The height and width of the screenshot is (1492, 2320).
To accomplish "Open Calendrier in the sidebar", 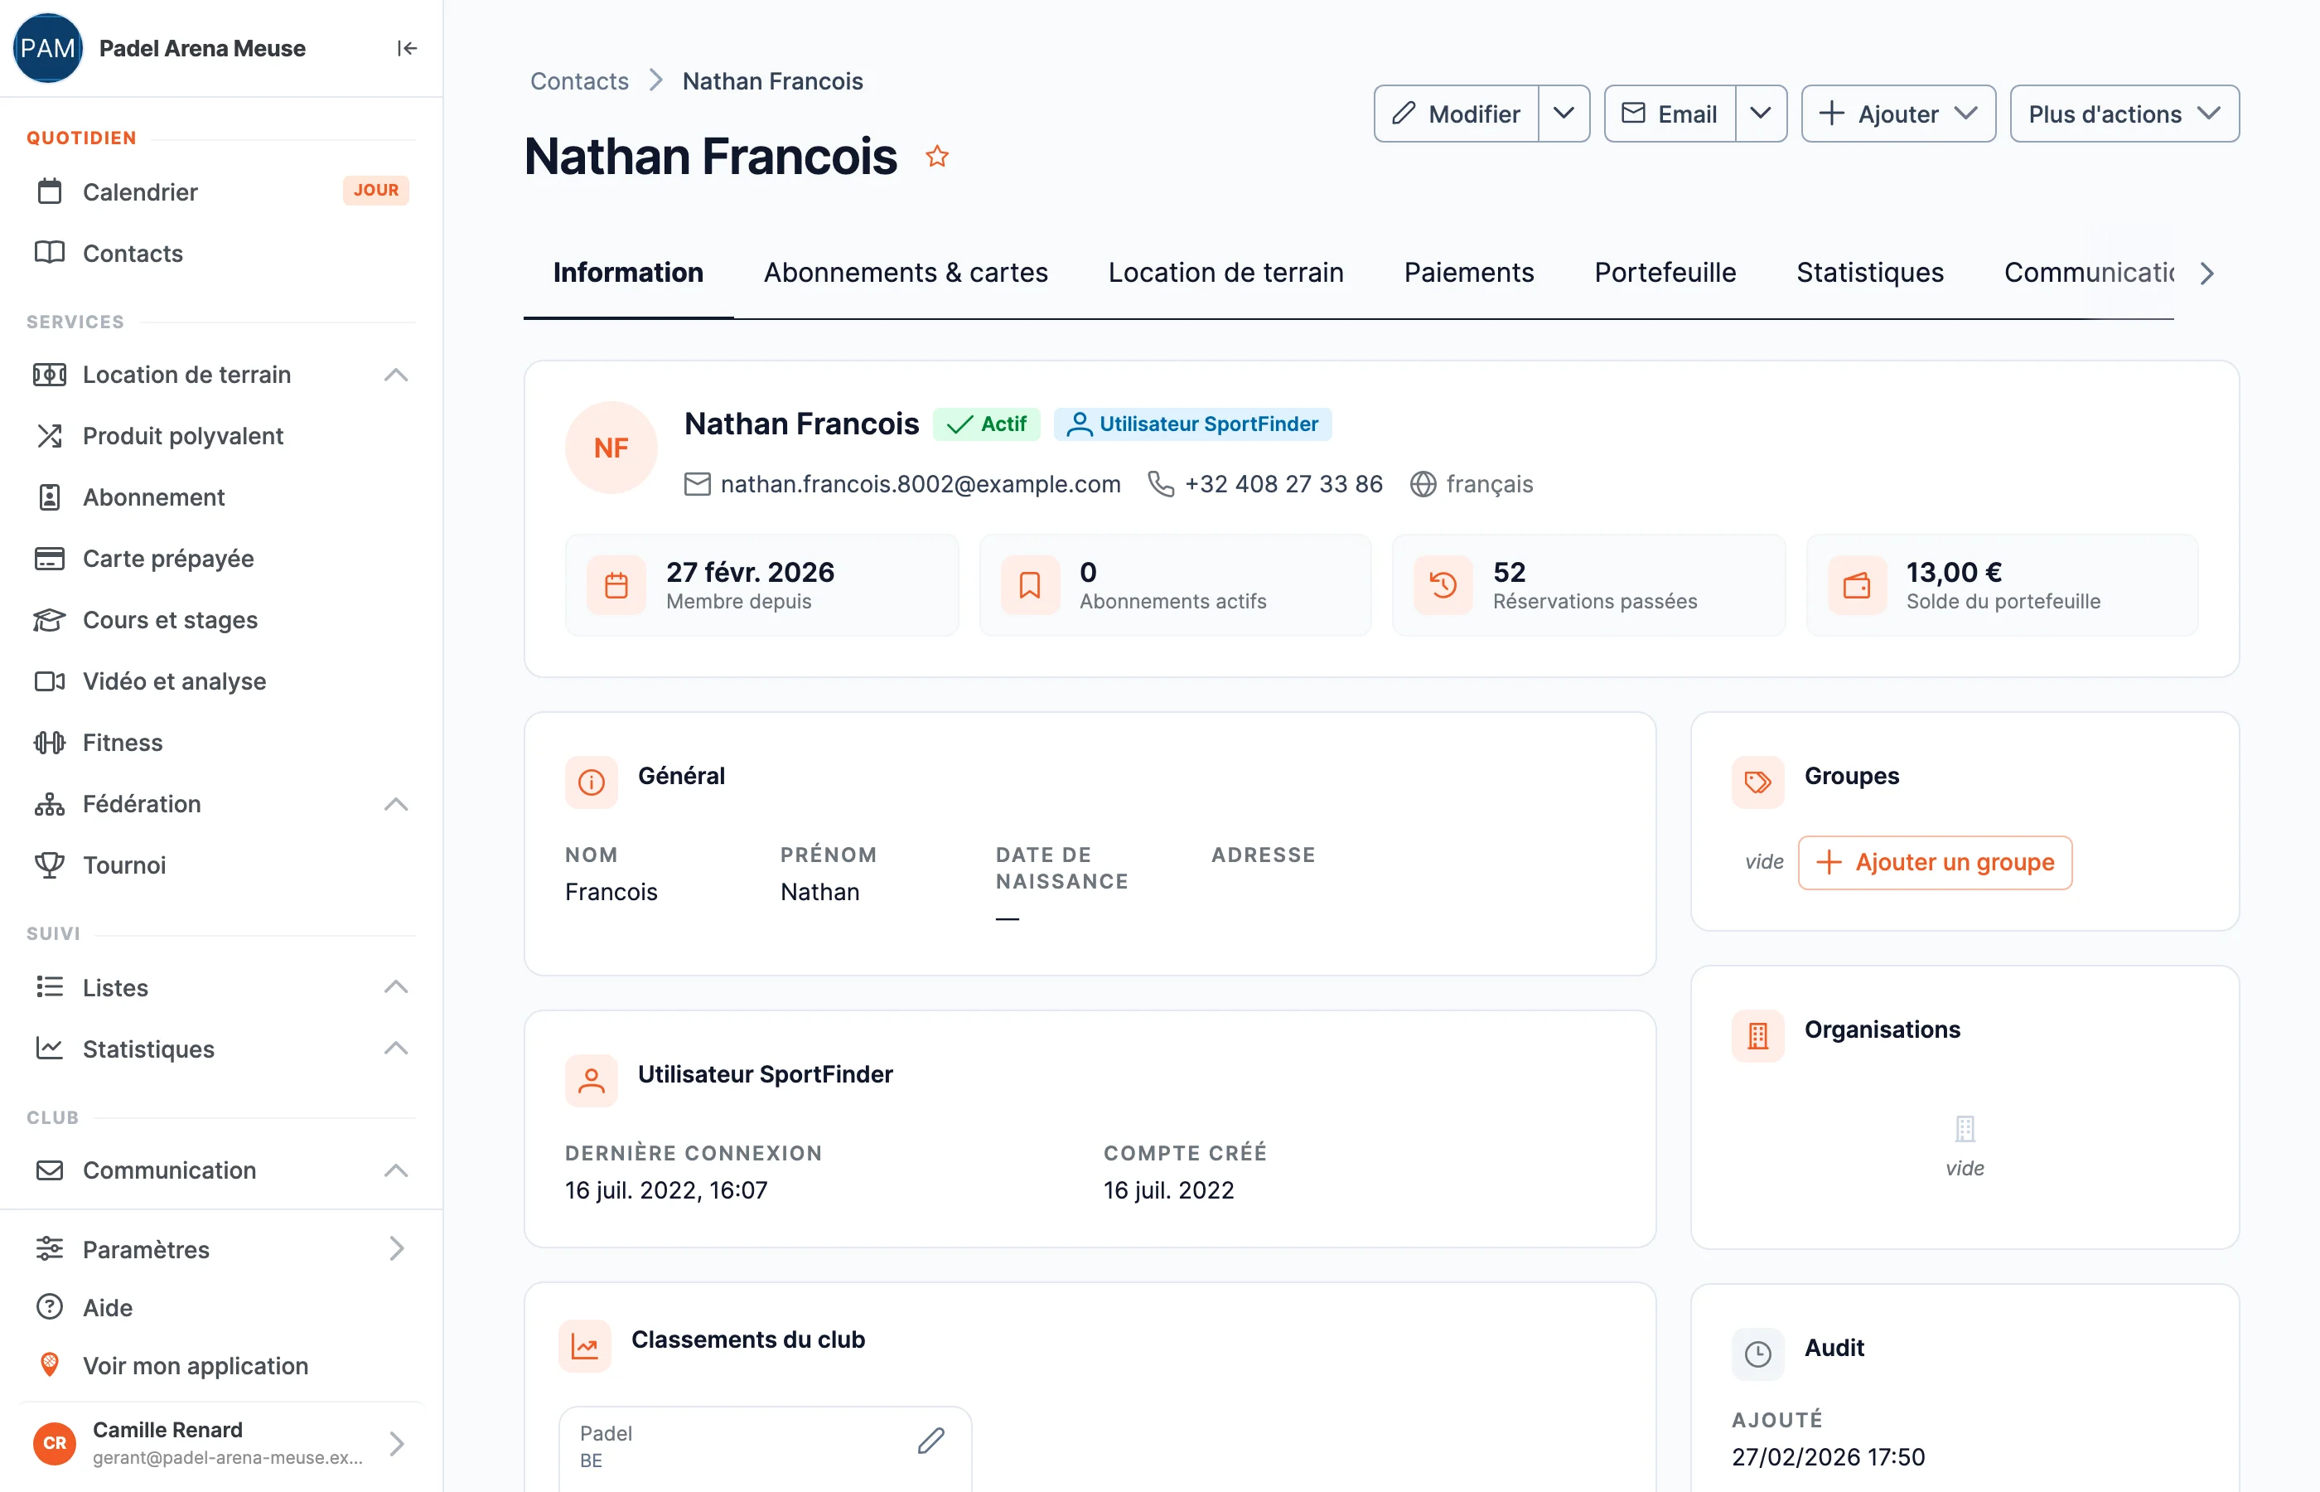I will click(222, 191).
